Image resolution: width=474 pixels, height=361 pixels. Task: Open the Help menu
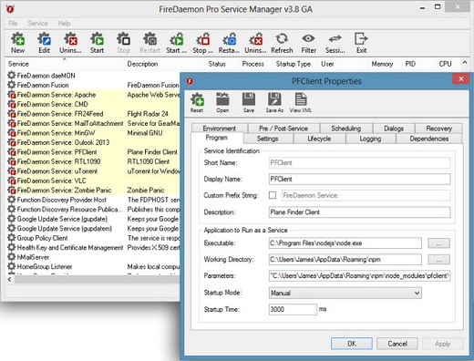[64, 23]
